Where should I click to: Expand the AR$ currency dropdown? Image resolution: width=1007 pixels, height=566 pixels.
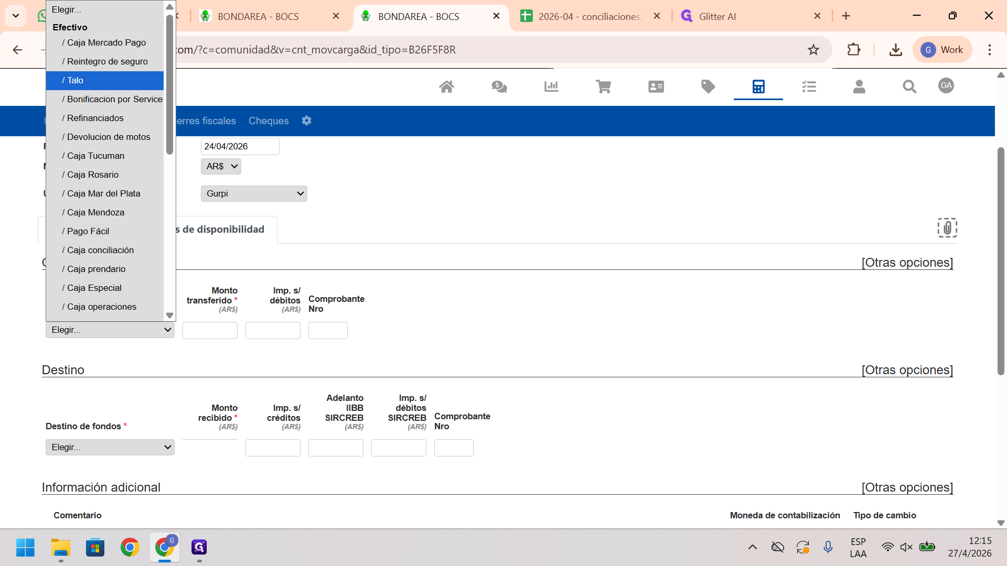click(x=221, y=166)
